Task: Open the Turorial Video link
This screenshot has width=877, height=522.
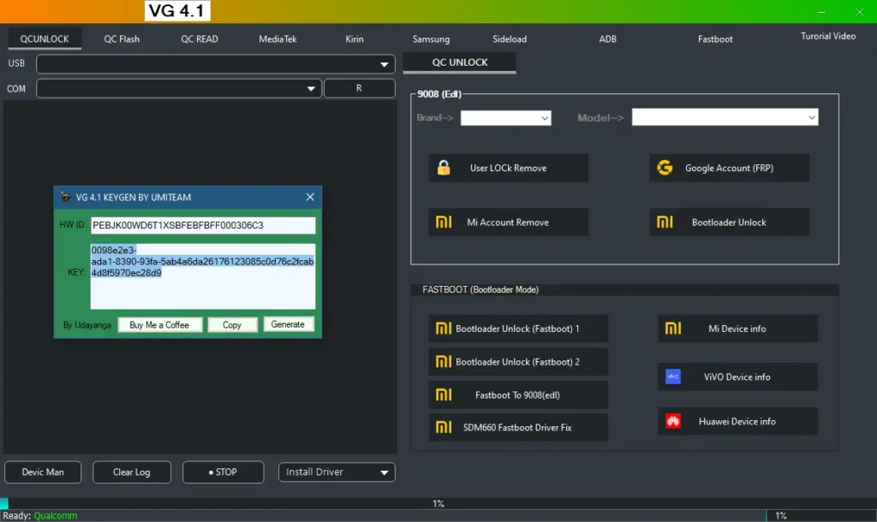Action: 827,37
